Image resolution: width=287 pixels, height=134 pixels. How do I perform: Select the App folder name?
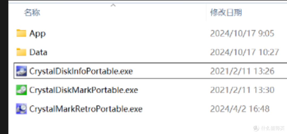point(37,34)
